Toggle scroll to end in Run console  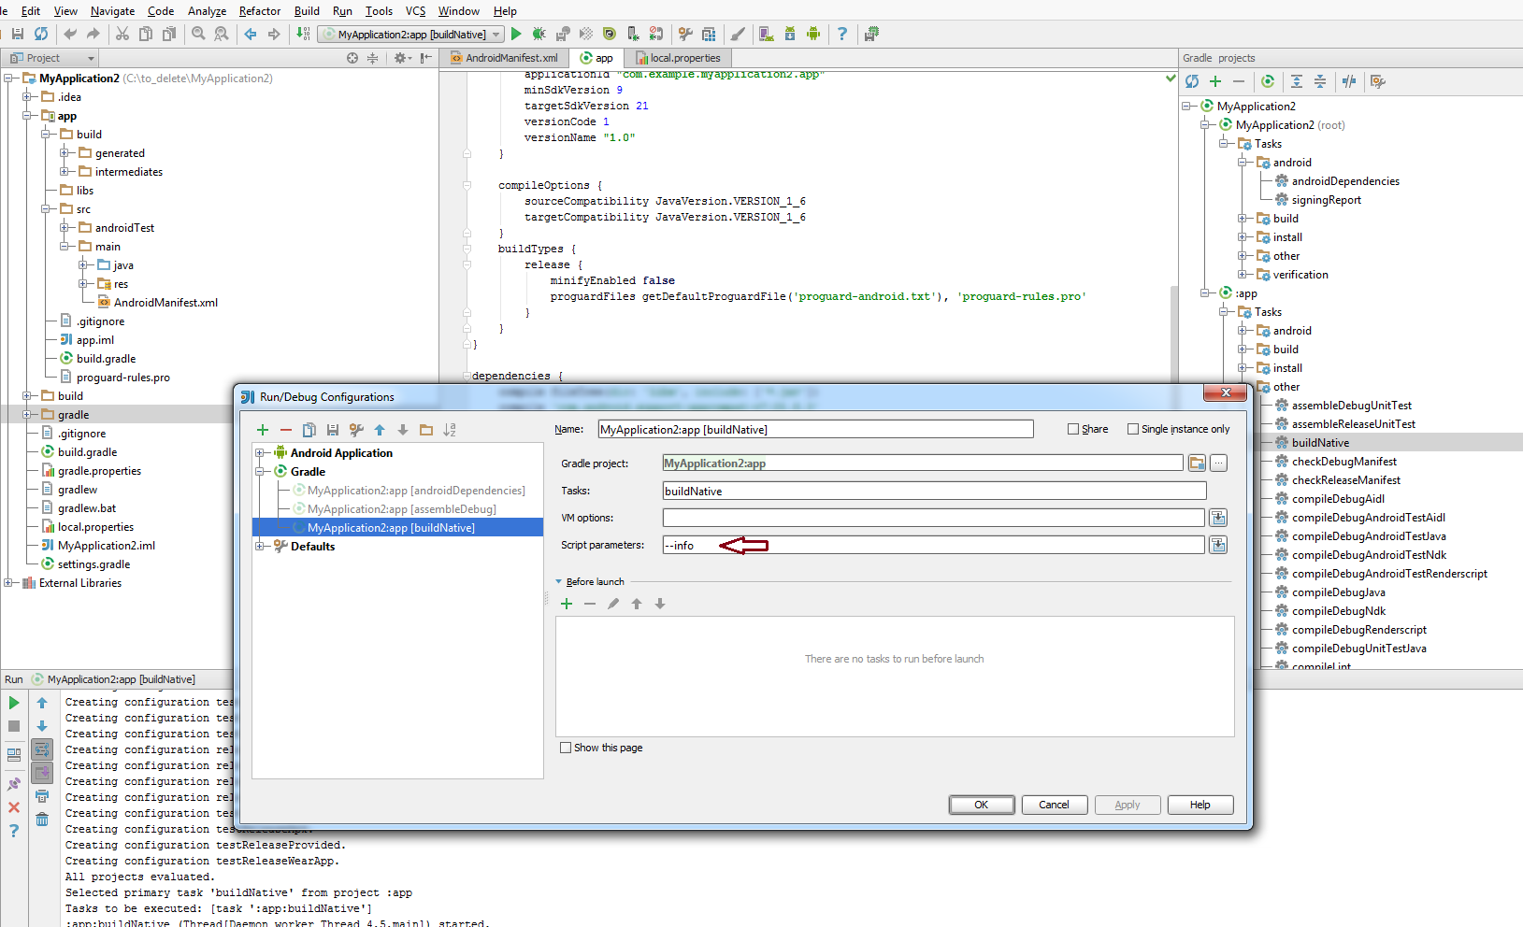coord(42,773)
